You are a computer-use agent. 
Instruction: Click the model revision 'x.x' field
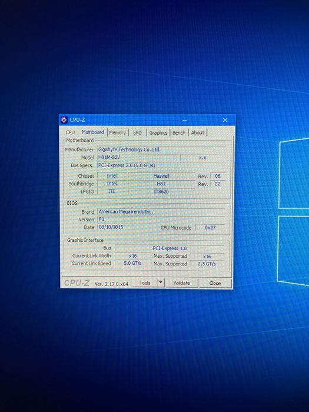[202, 158]
